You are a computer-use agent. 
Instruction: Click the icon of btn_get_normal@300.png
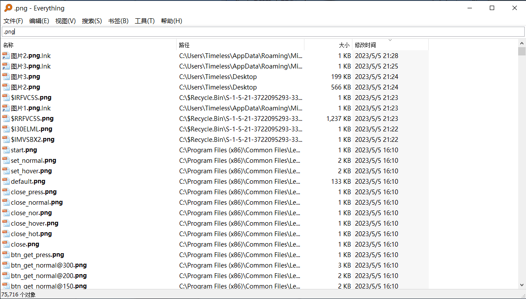click(x=6, y=265)
